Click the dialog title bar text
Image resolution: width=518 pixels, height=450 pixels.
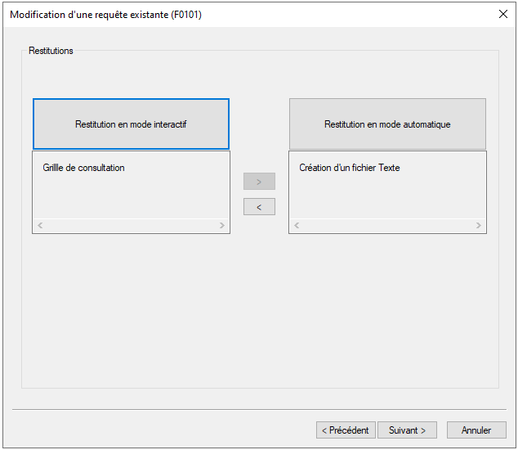pos(105,15)
